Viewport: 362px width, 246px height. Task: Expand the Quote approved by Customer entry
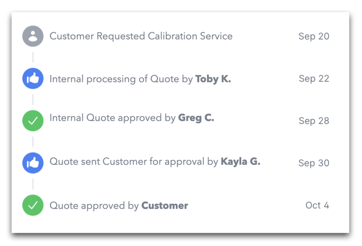119,205
